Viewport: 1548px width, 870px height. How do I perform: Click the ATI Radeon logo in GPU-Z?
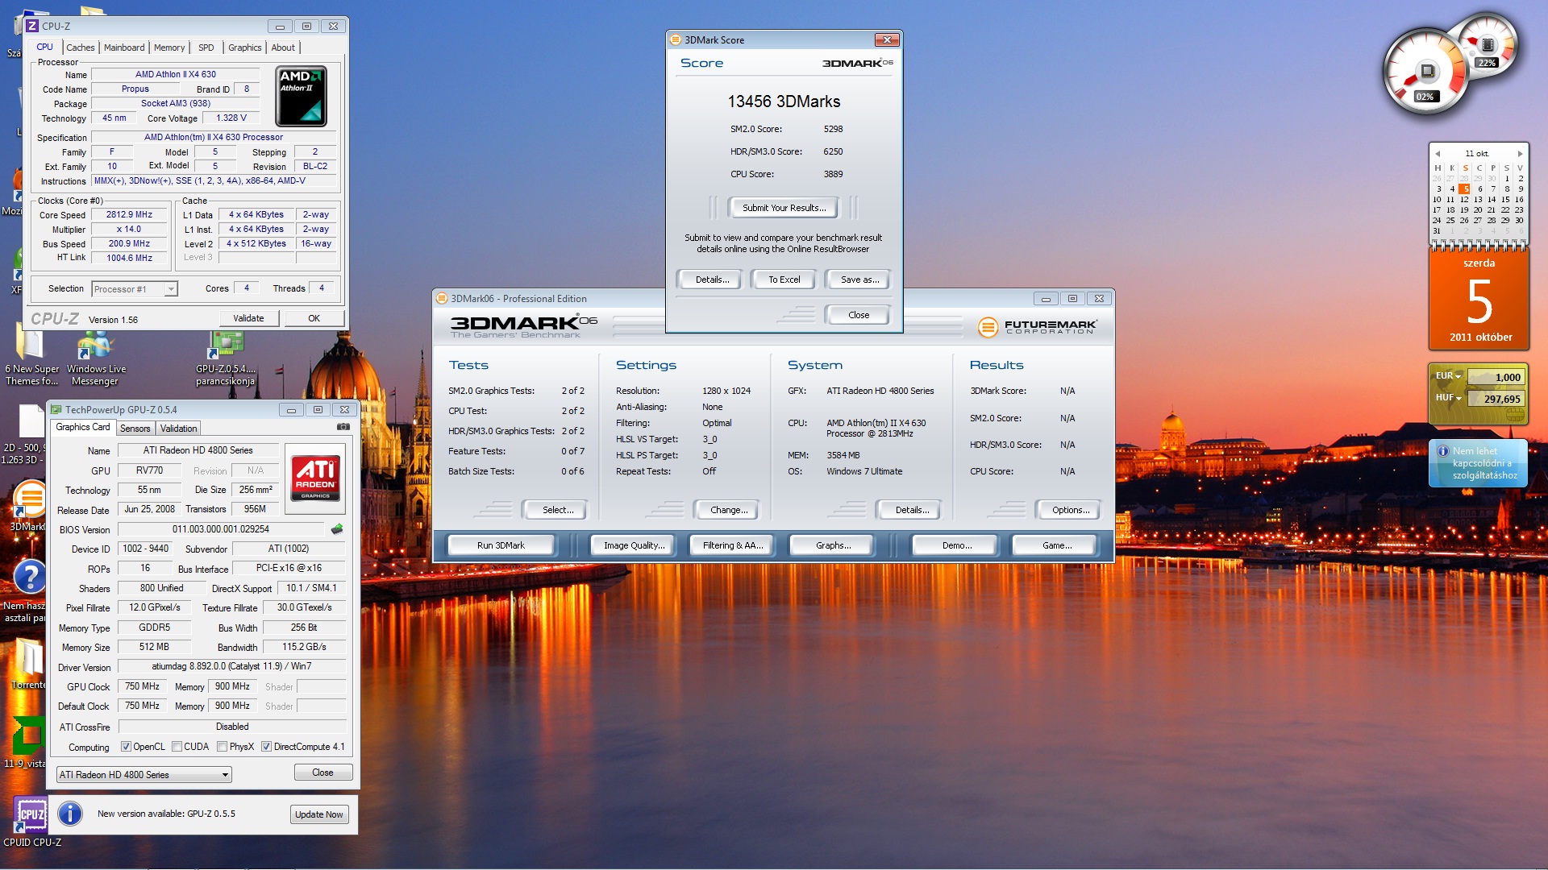(x=315, y=478)
